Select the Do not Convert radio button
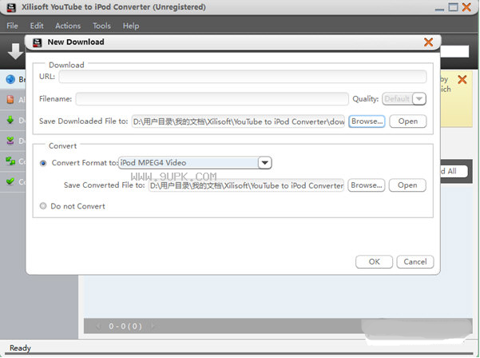480x358 pixels. click(x=43, y=206)
